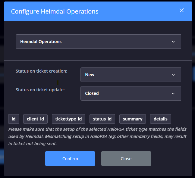Click the status_id field tag
The width and height of the screenshot is (195, 178).
point(102,119)
